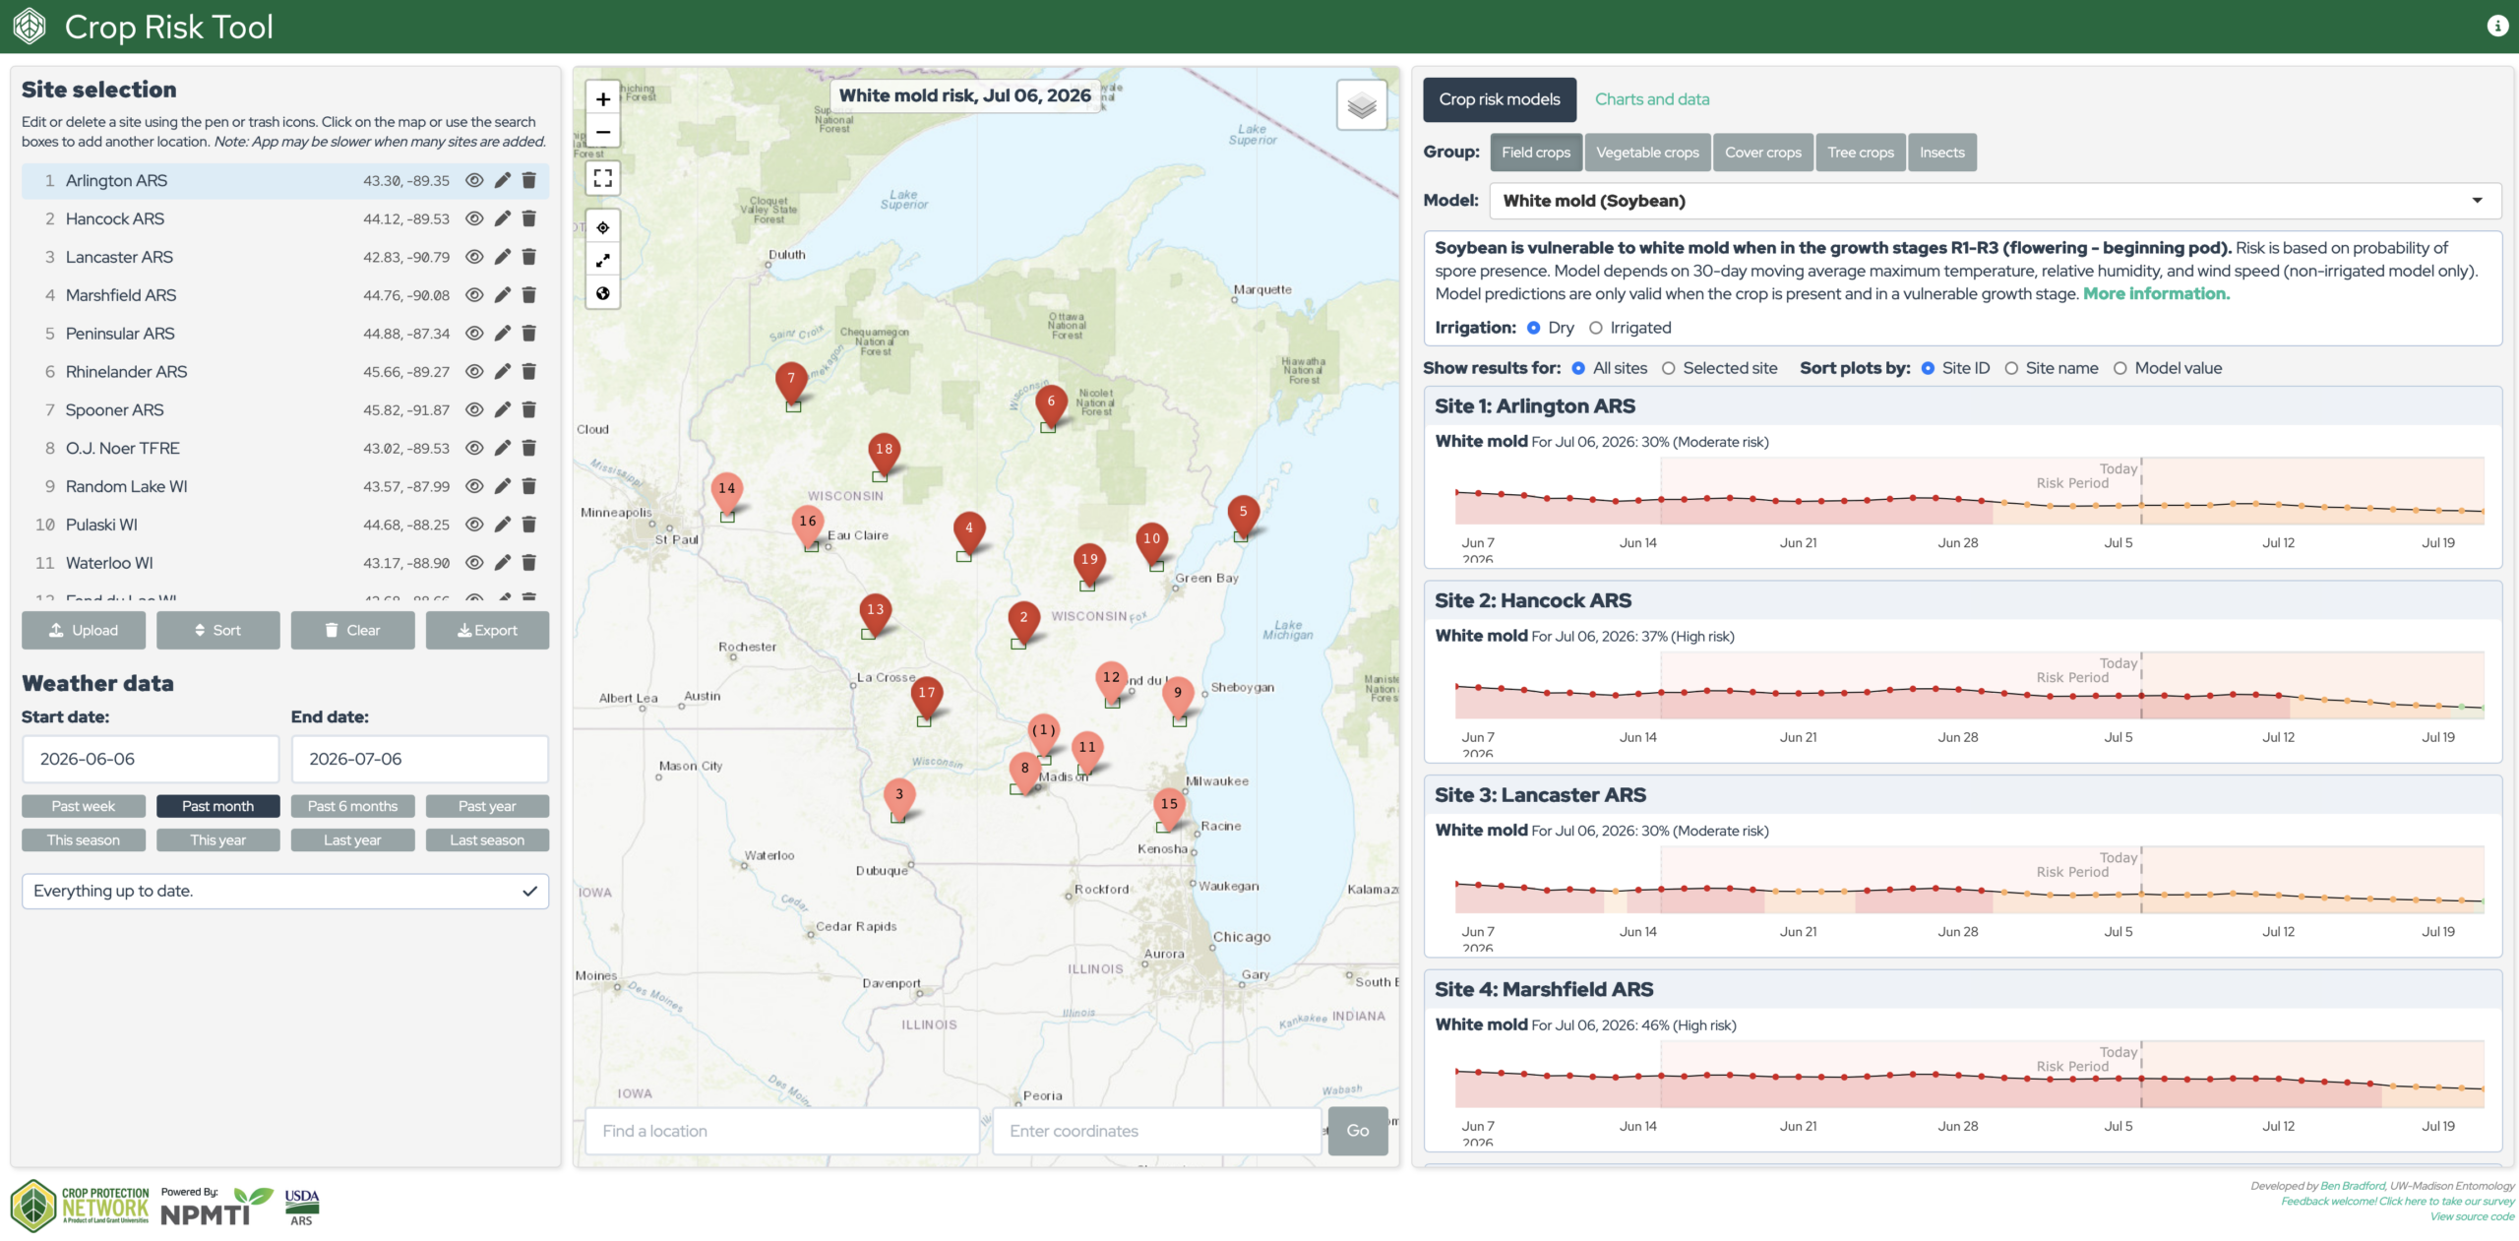
Task: Click the map zoom in button
Action: (603, 98)
